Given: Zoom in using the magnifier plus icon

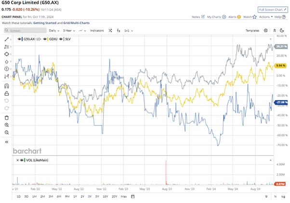Looking at the screenshot, I should click(7, 125).
